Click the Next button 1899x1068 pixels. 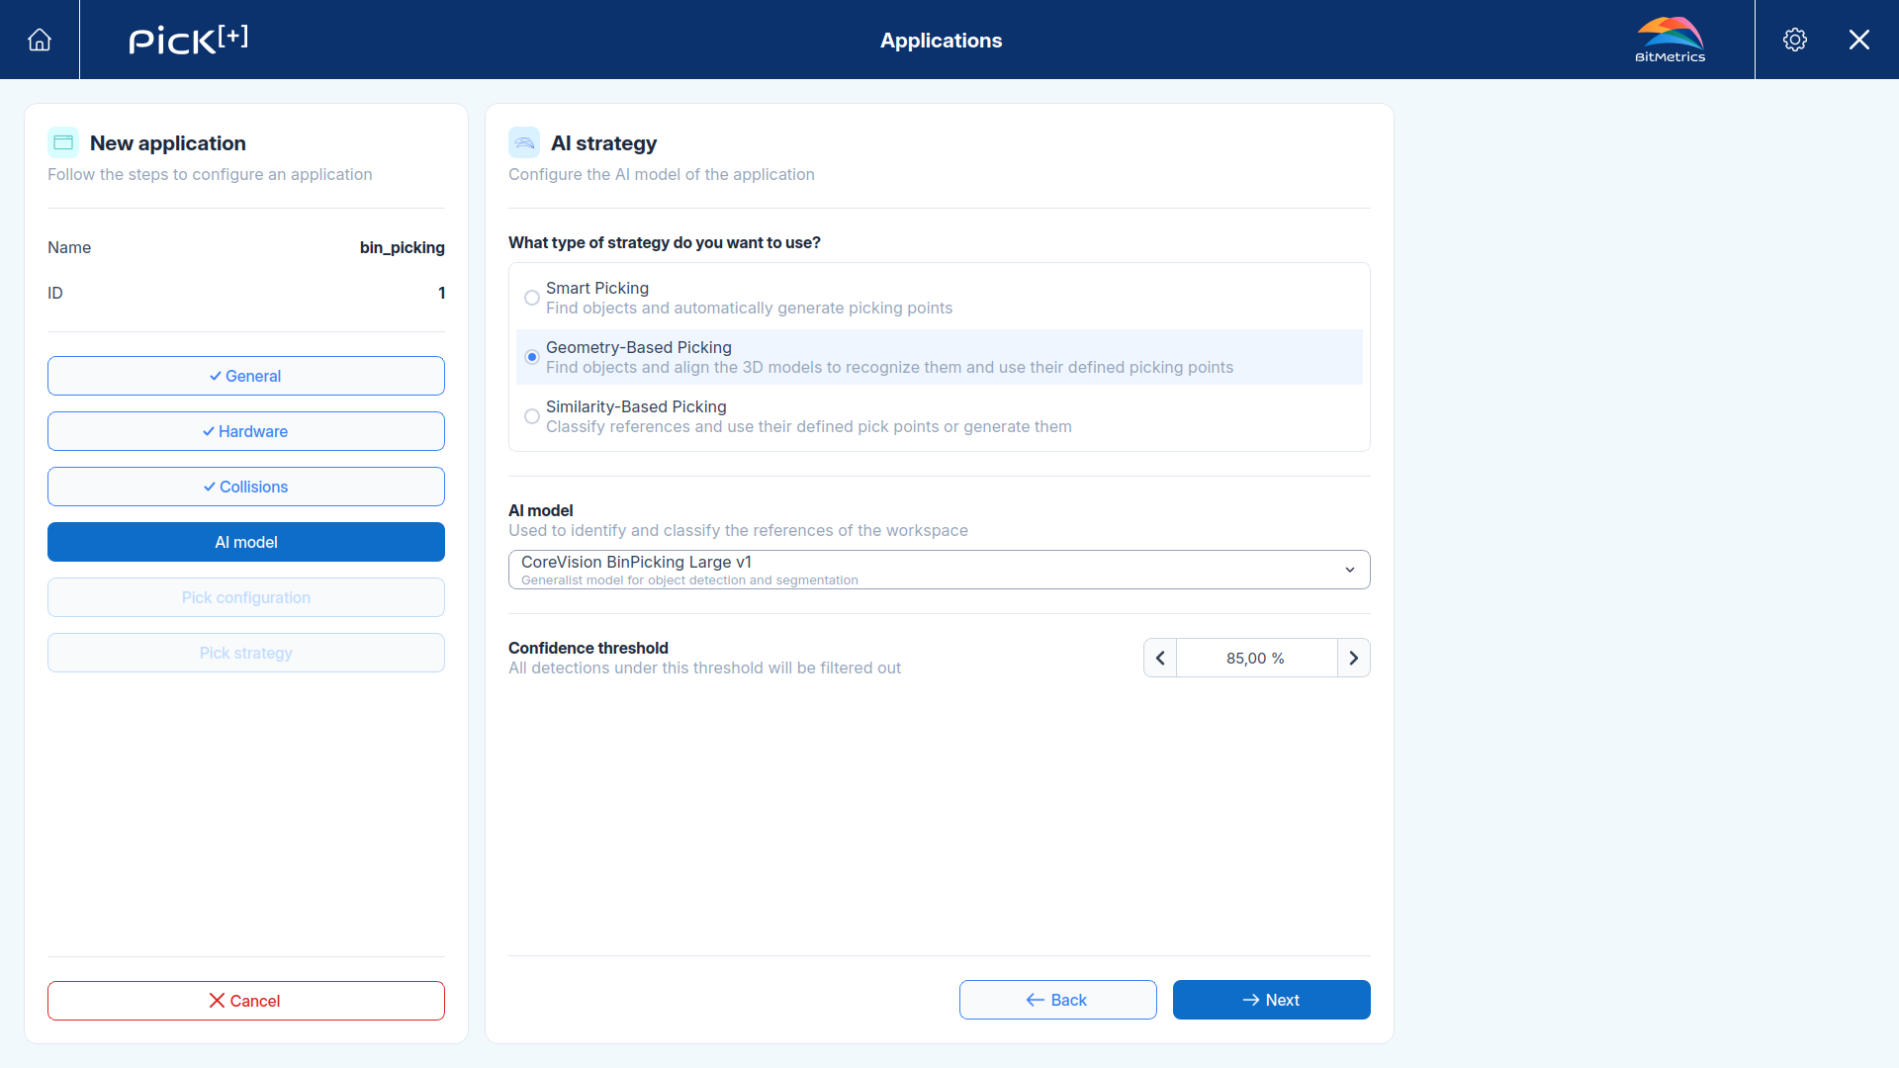[1272, 1000]
